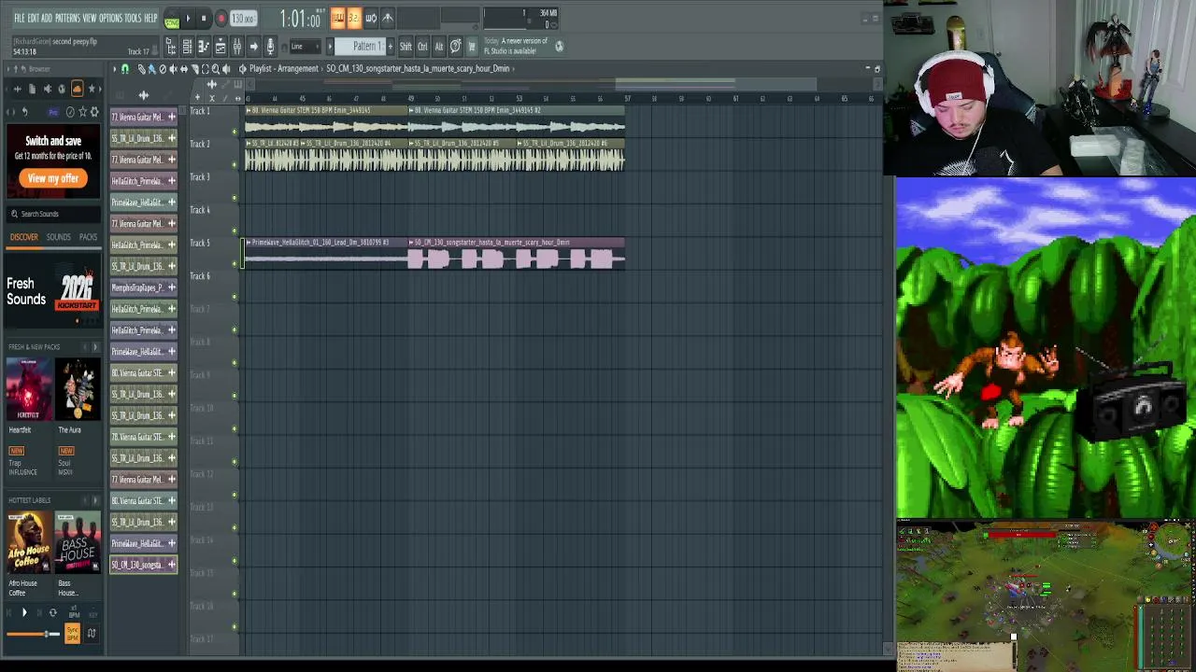
Task: Adjust the Browser preview volume slider
Action: (32, 635)
